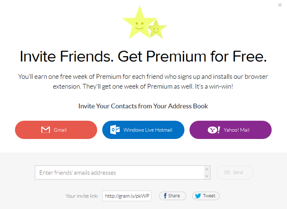Click the email box scroll down arrow
The height and width of the screenshot is (209, 287).
click(x=207, y=176)
